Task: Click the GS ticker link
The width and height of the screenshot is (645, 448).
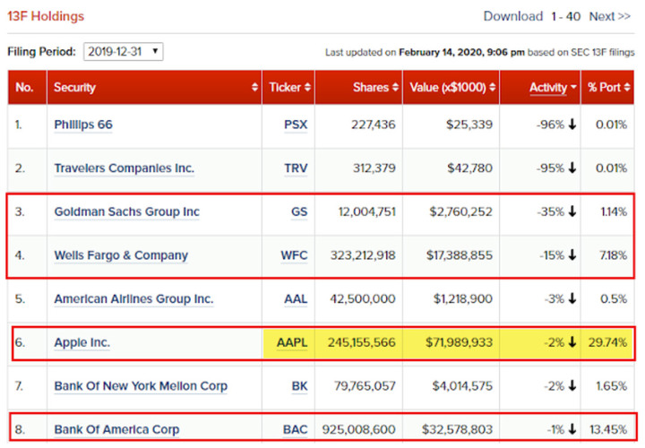Action: point(299,211)
